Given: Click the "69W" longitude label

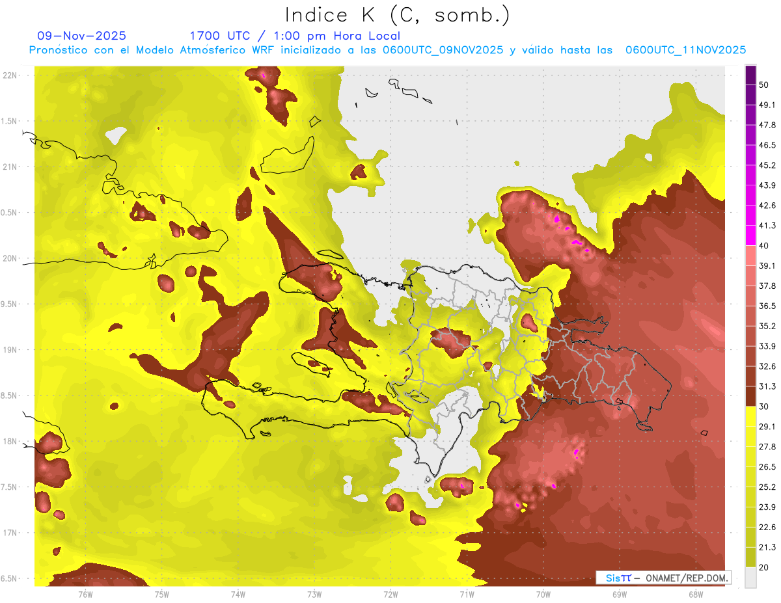Looking at the screenshot, I should [x=620, y=594].
